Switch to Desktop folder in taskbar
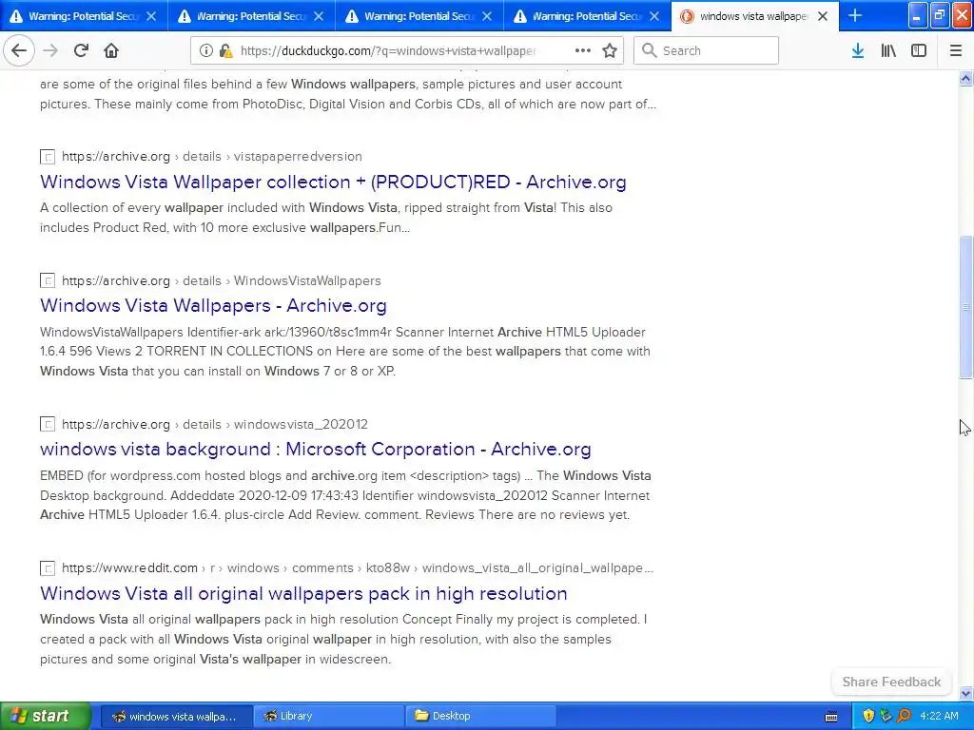 tap(480, 717)
